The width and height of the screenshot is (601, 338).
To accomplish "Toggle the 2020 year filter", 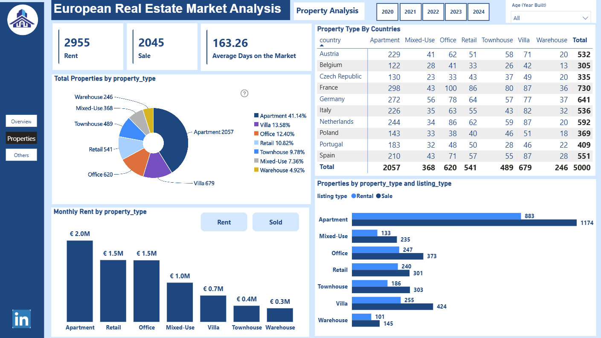I will point(387,12).
